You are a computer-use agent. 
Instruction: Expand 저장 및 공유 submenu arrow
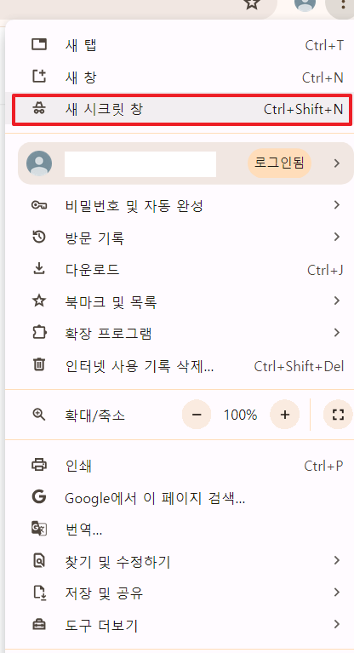tap(337, 593)
